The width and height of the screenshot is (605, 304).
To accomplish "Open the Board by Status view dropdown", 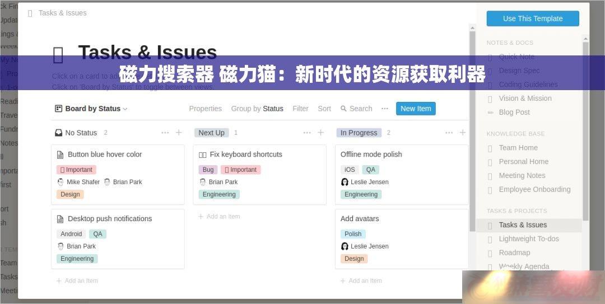I will pos(91,109).
